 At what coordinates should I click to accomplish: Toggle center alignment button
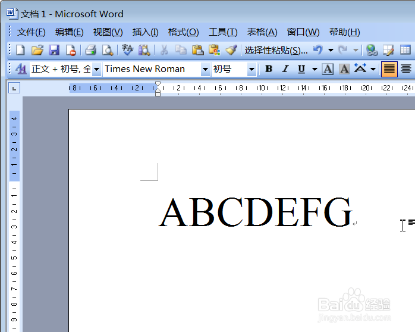[x=405, y=69]
